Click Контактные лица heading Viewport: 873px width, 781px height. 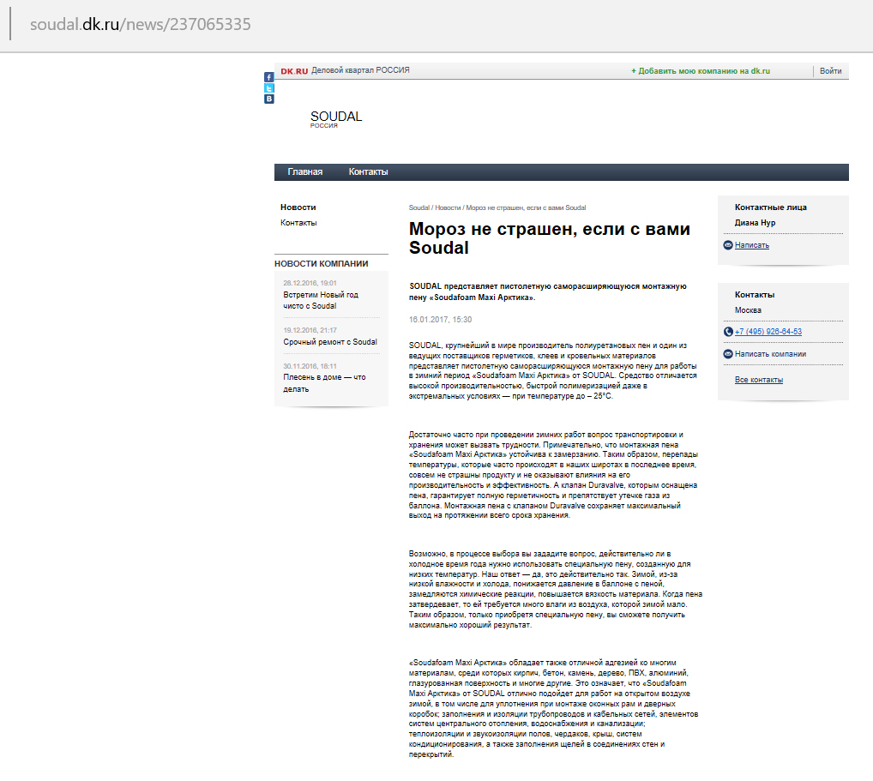pos(771,207)
